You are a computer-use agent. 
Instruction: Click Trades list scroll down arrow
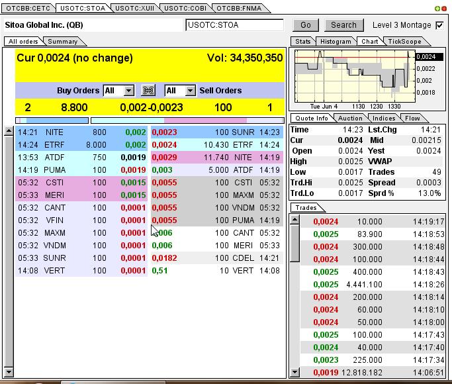[295, 373]
